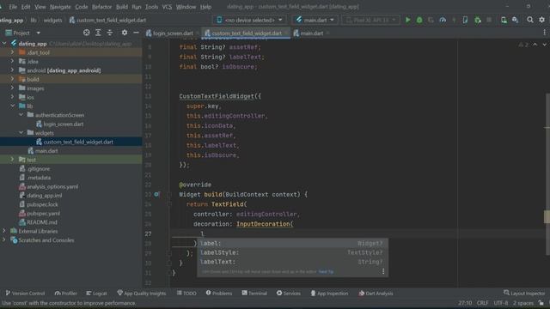Screen dimensions: 550x309
Task: Select label: completion suggestion
Action: pyautogui.click(x=292, y=243)
